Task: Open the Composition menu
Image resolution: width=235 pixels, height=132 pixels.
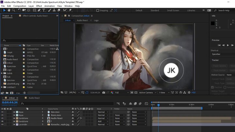Action: (20, 6)
